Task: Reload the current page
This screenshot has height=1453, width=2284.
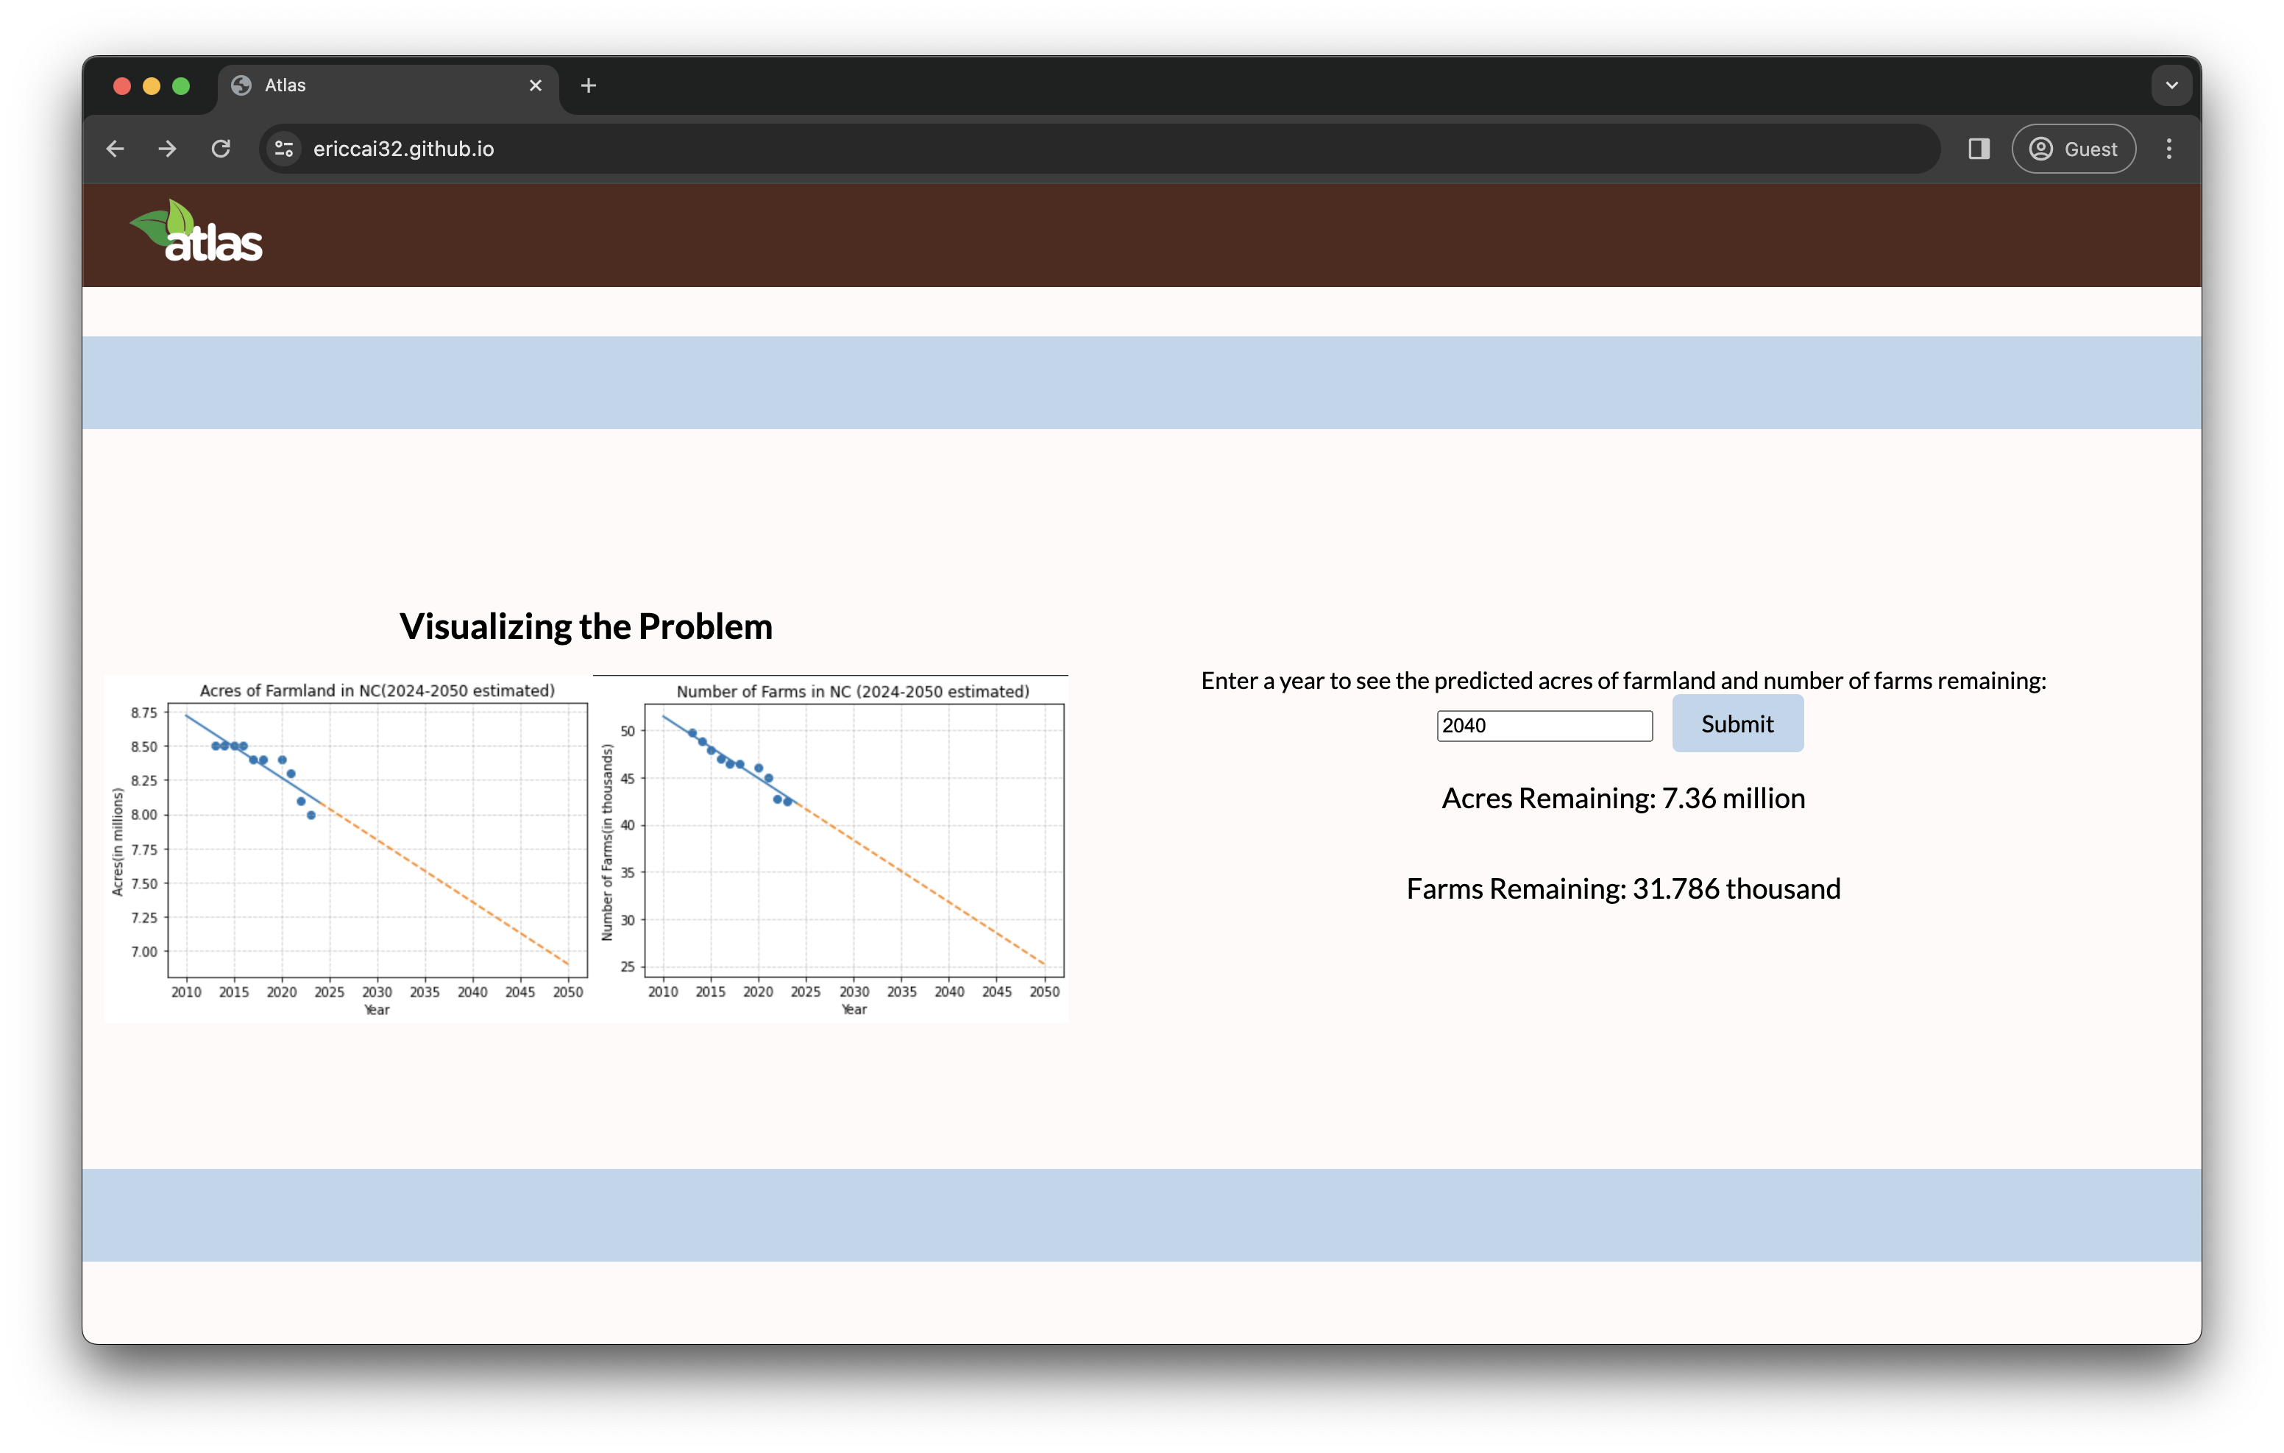Action: [x=221, y=149]
